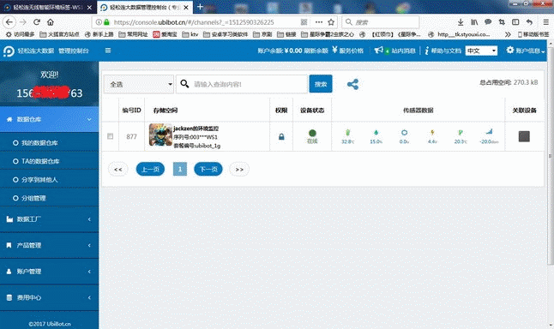Viewport: 554px width, 329px height.
Task: Open the 中文 language dropdown
Action: (481, 51)
